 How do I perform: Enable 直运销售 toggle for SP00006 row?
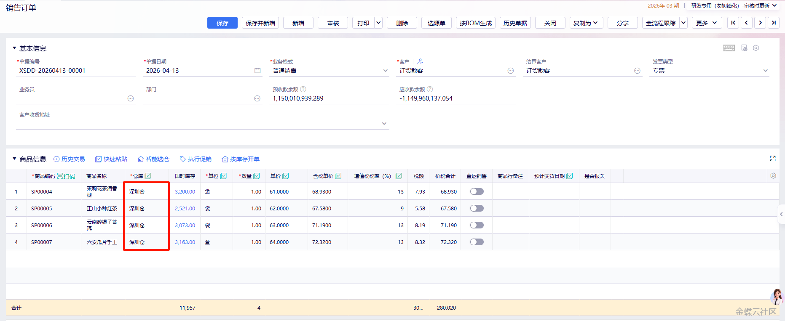coord(477,225)
